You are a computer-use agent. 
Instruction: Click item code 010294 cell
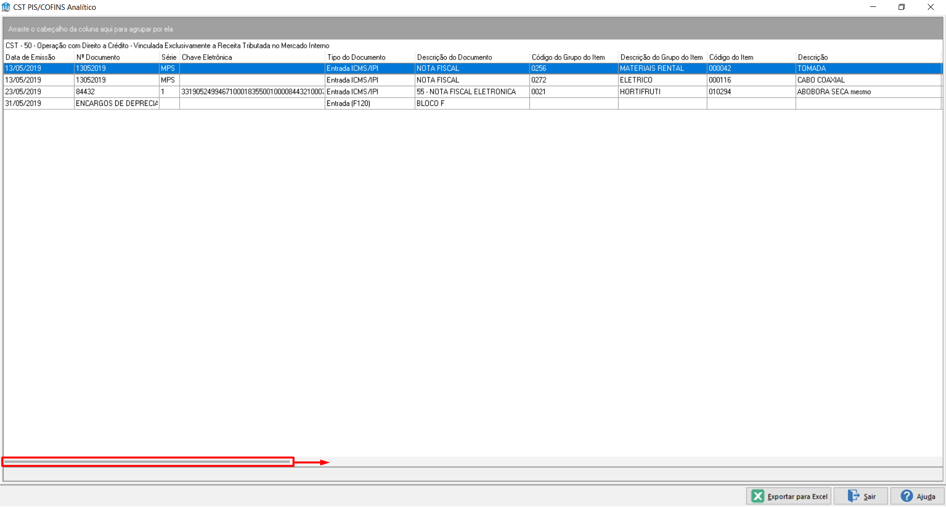coord(751,92)
